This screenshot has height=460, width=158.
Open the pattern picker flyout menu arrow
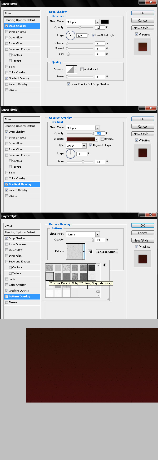pos(105,265)
